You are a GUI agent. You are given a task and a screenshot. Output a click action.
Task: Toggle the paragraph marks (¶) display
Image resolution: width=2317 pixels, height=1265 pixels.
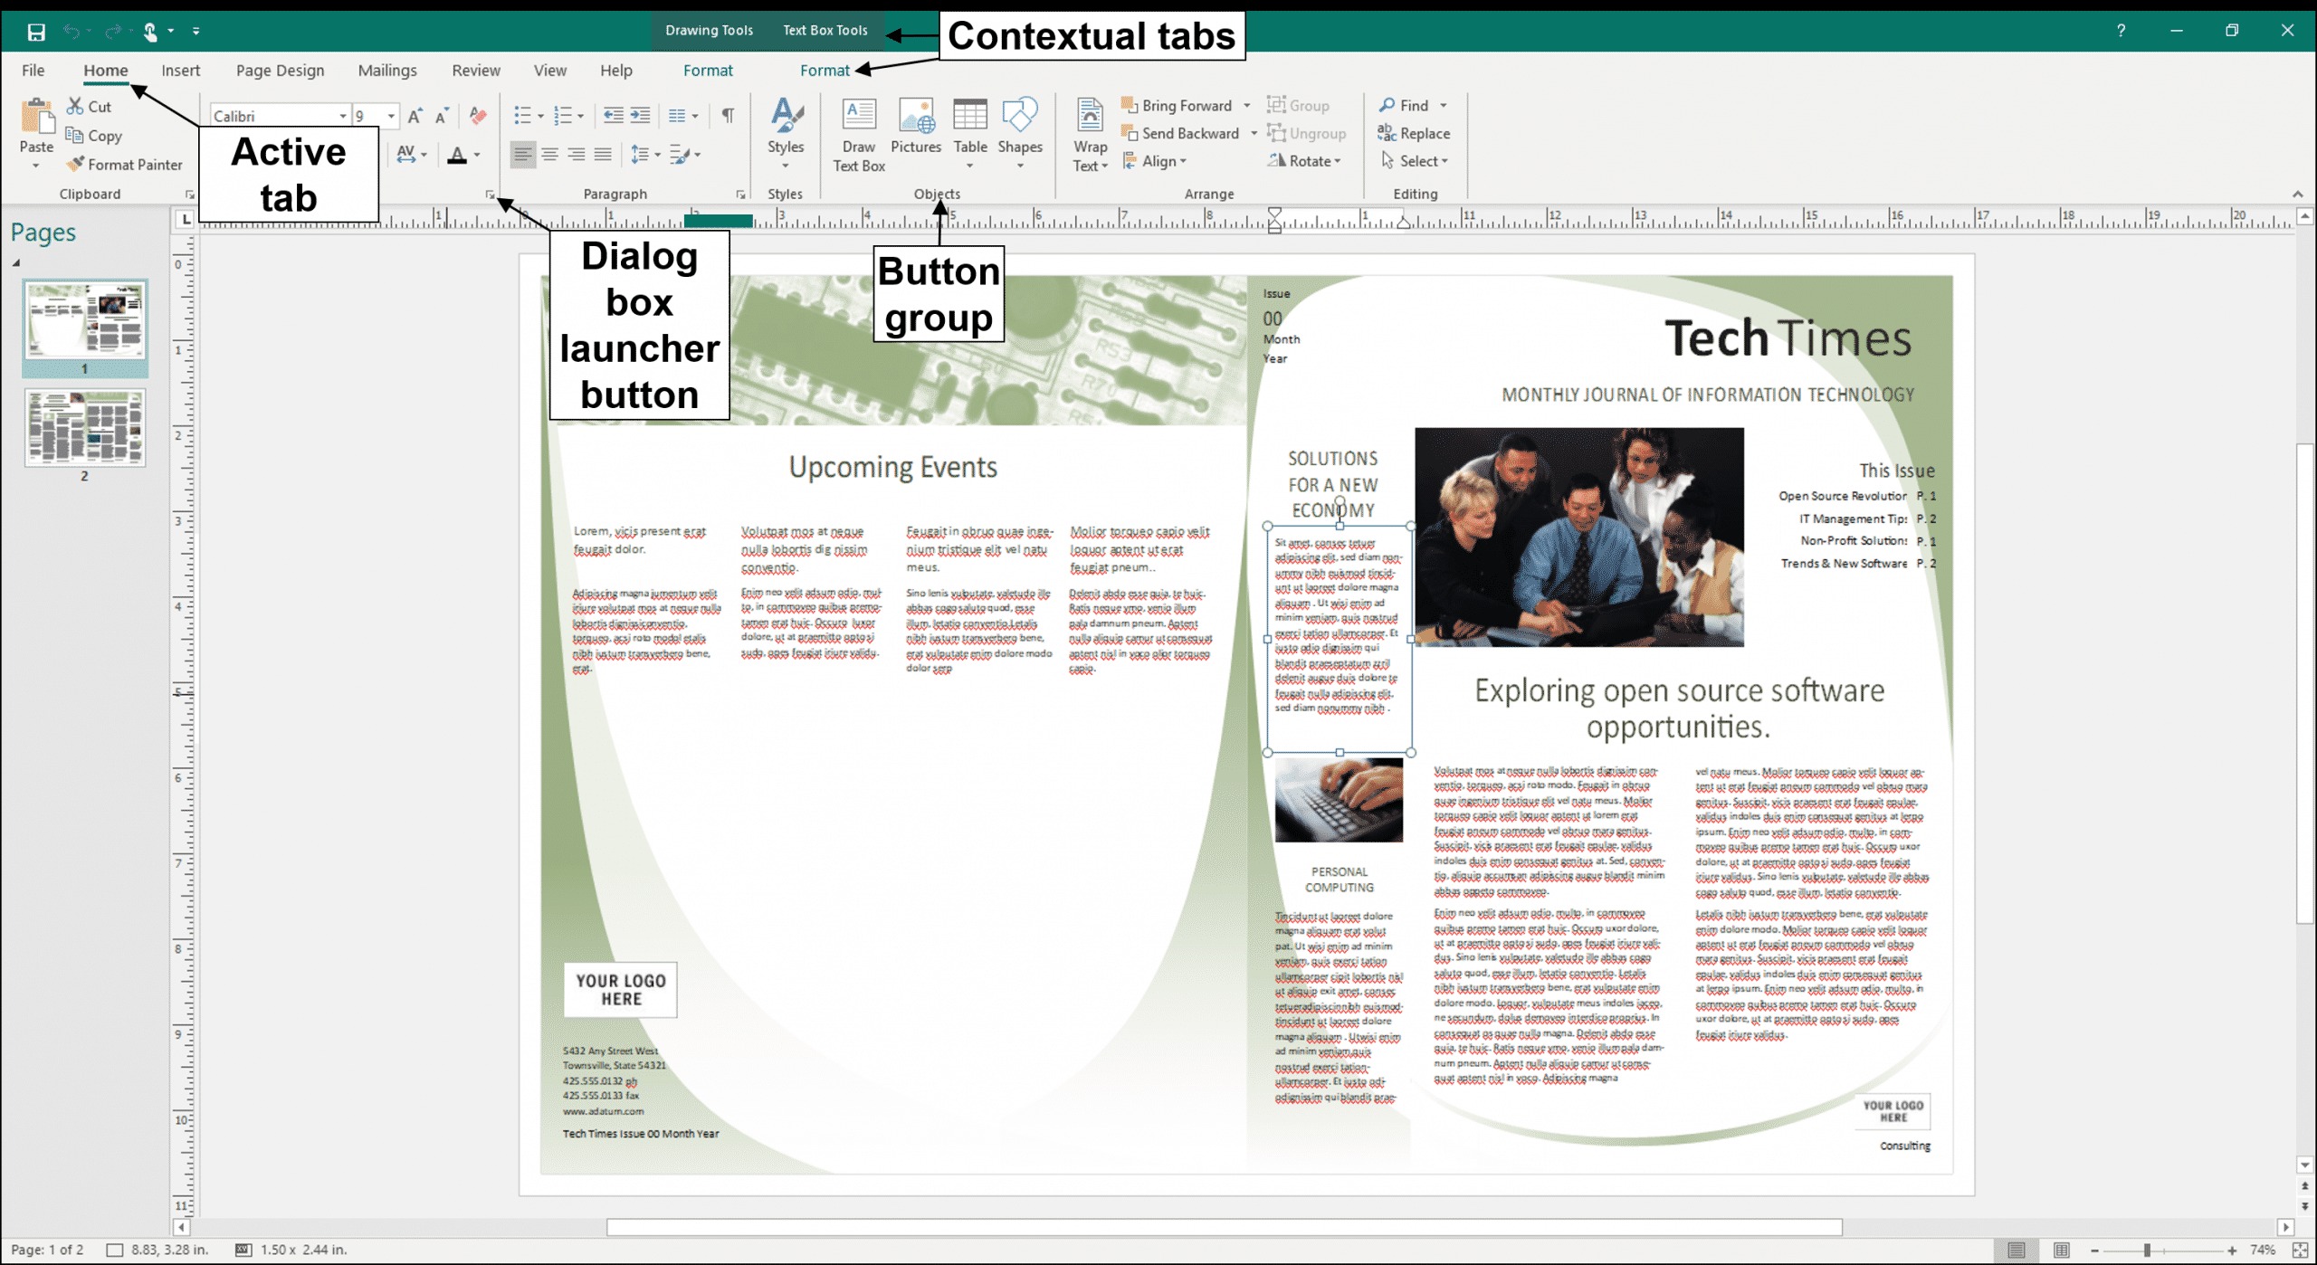728,116
